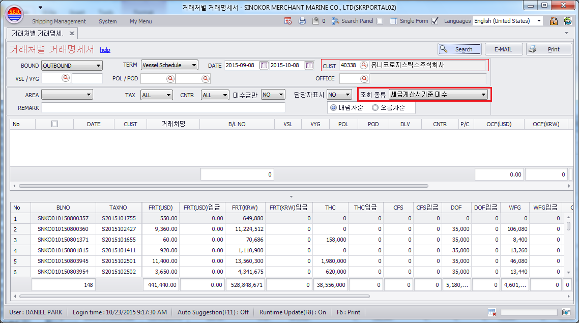Click the TAXNO column header
The width and height of the screenshot is (579, 323).
coord(118,208)
